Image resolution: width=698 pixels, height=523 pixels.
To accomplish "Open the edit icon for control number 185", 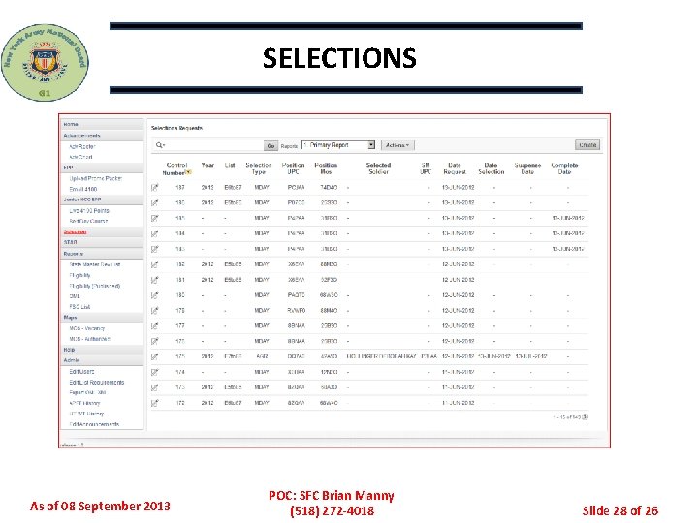I will [155, 218].
